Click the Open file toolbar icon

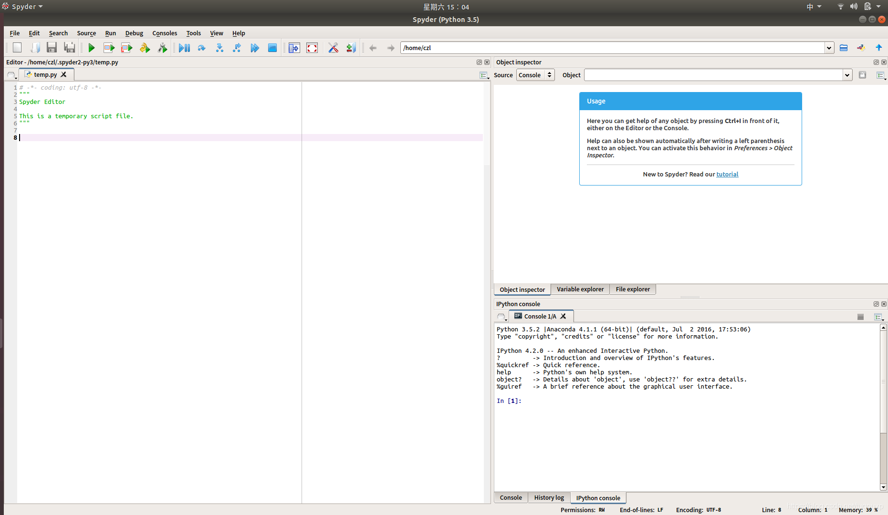(x=35, y=48)
